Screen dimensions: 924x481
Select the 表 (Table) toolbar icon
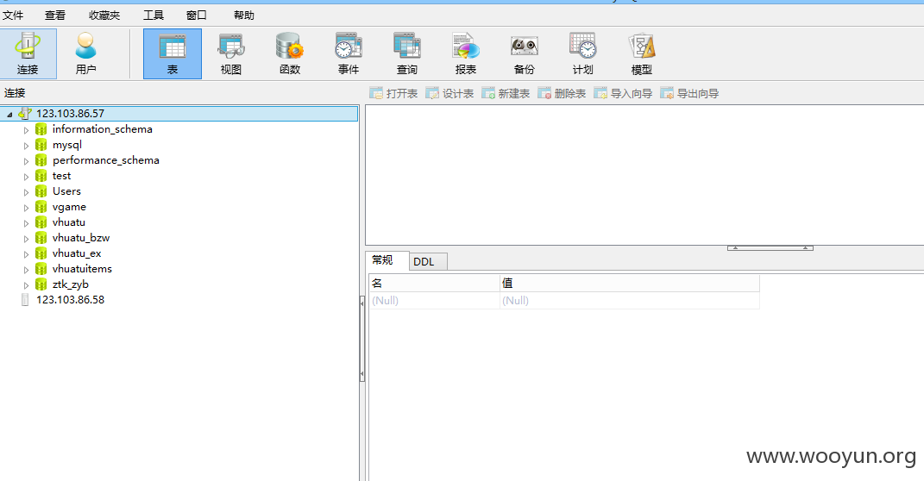[x=172, y=53]
